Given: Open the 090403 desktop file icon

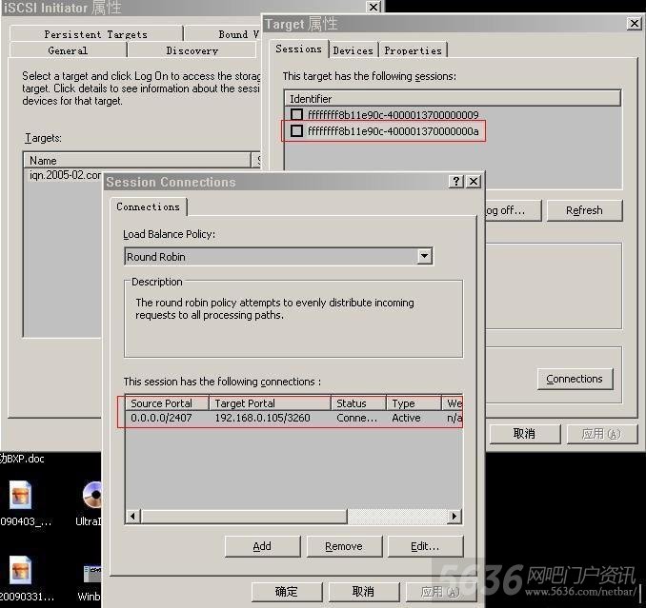Looking at the screenshot, I should (20, 496).
